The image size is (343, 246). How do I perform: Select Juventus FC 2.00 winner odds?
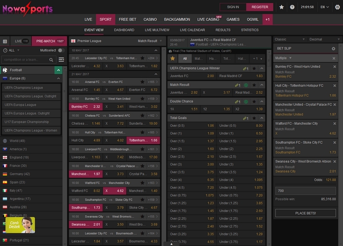192,76
